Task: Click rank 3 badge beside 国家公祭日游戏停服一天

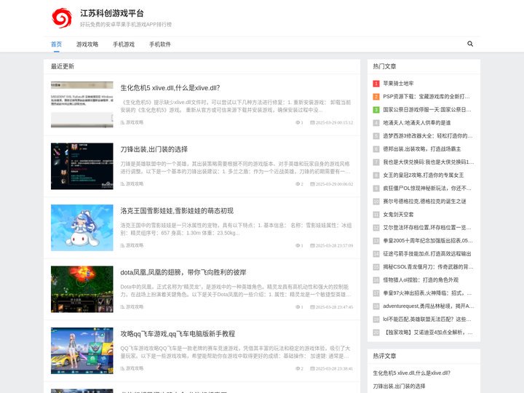Action: (x=376, y=110)
